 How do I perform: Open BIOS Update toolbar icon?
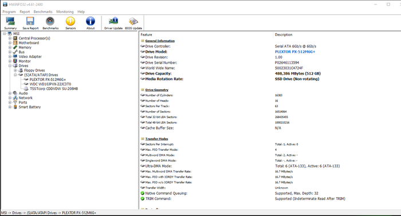(x=133, y=23)
